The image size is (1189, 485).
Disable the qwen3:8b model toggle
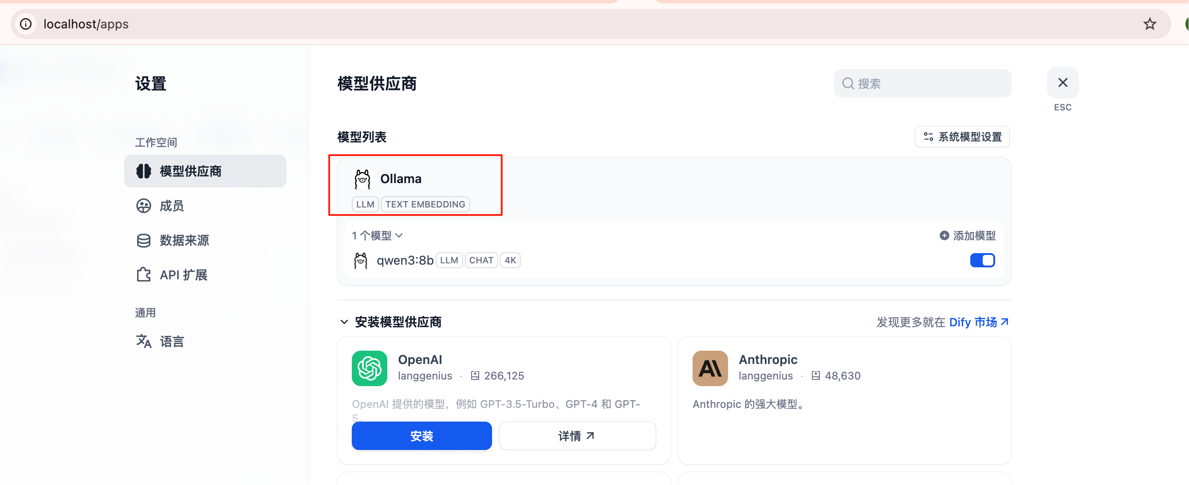(983, 260)
